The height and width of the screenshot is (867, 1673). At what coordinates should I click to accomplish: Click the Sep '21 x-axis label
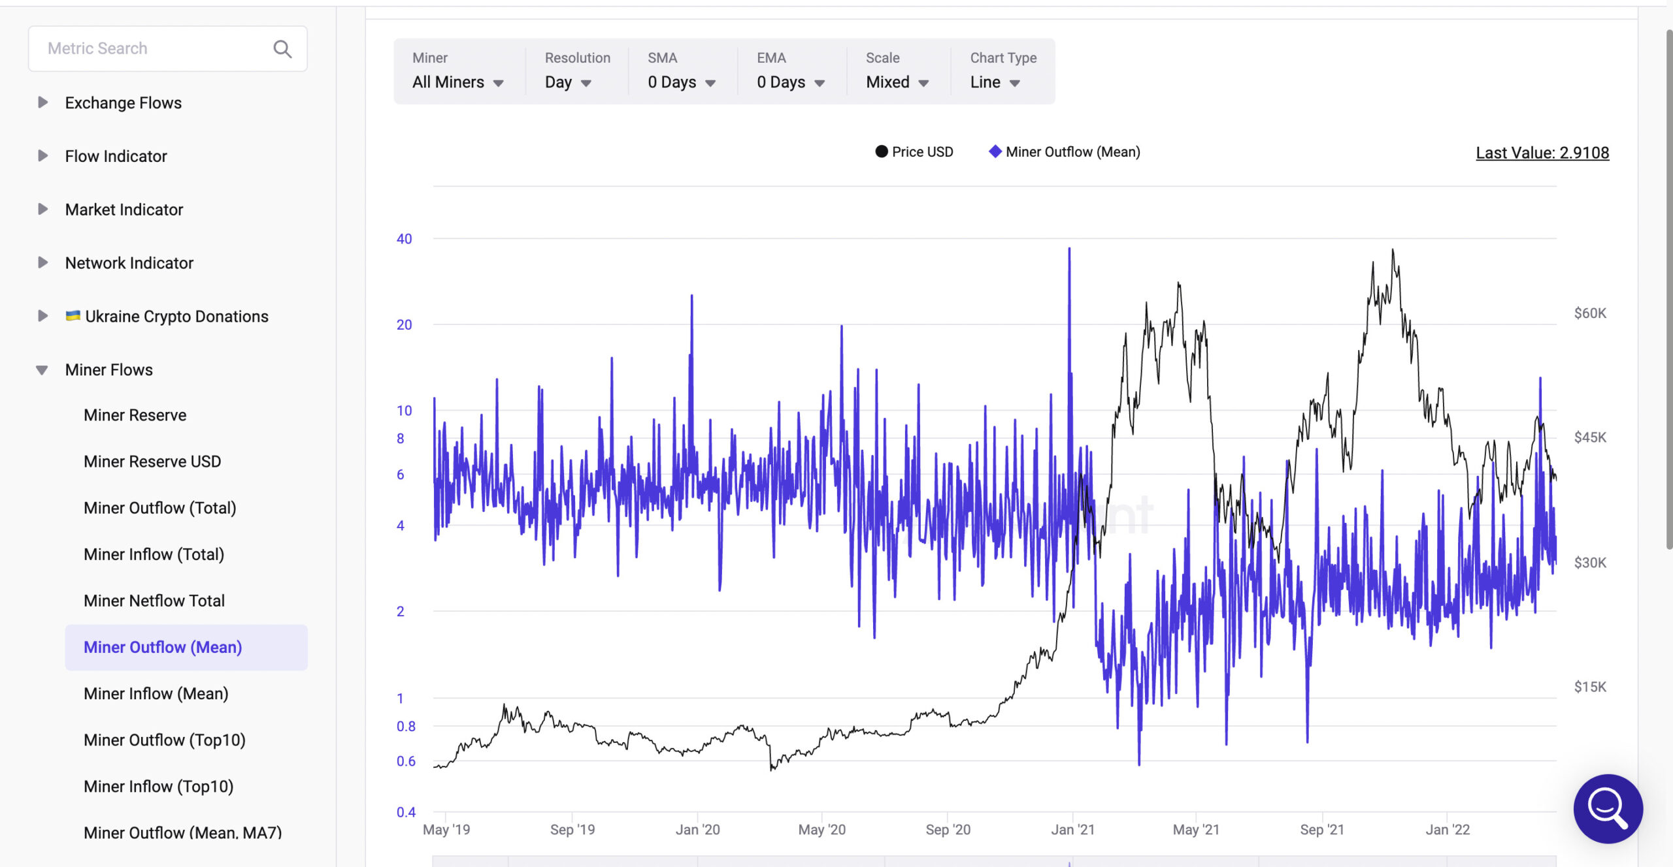[1322, 830]
